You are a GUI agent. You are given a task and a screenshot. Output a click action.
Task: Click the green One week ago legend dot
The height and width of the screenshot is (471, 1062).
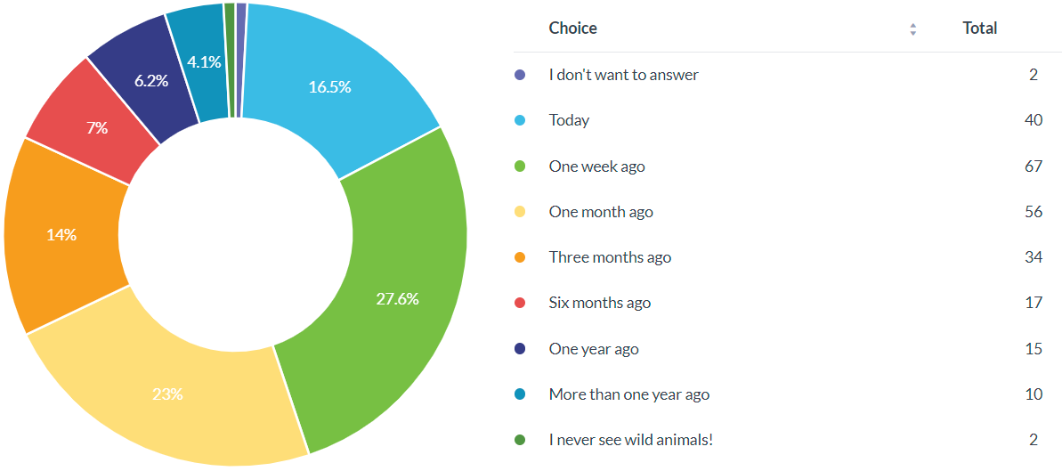(x=520, y=166)
